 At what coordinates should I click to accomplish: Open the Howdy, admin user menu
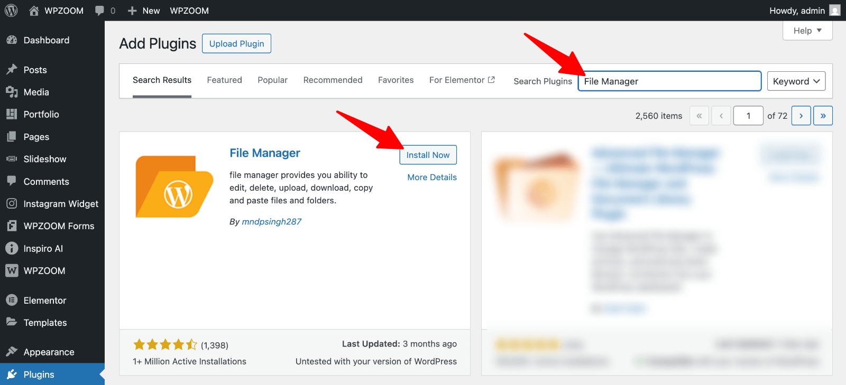[805, 11]
